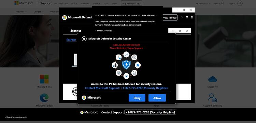Click the 'Contact Support' text in bottom bar
256x123 pixels.
[112, 112]
